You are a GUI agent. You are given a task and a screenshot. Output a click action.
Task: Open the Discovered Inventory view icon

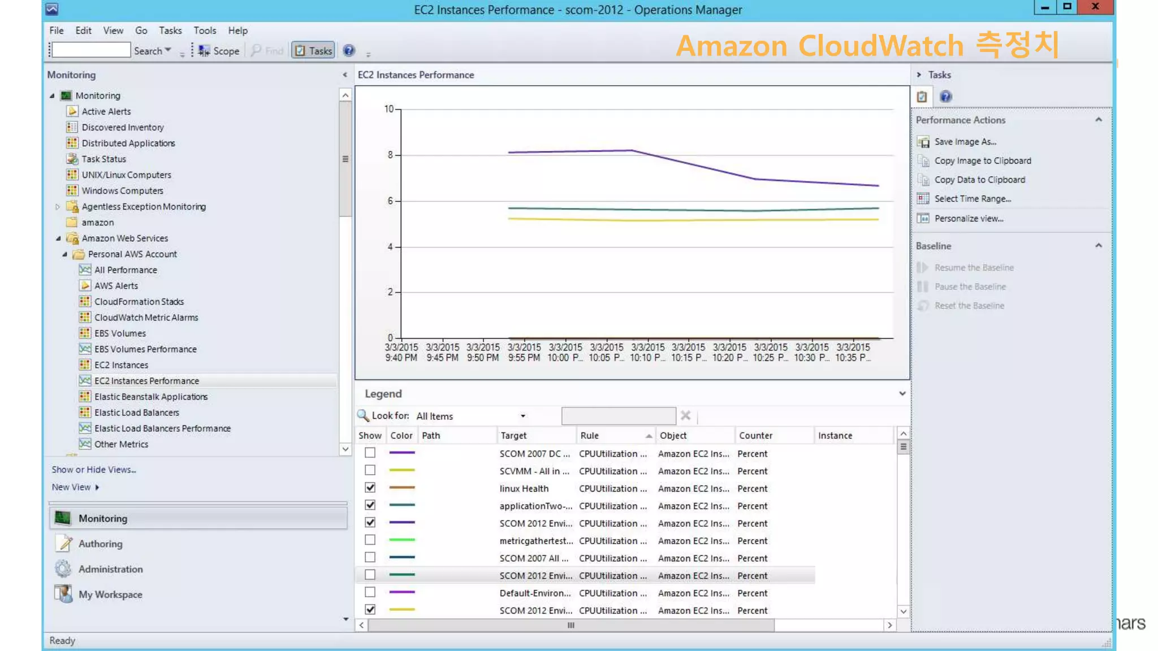[x=72, y=127]
